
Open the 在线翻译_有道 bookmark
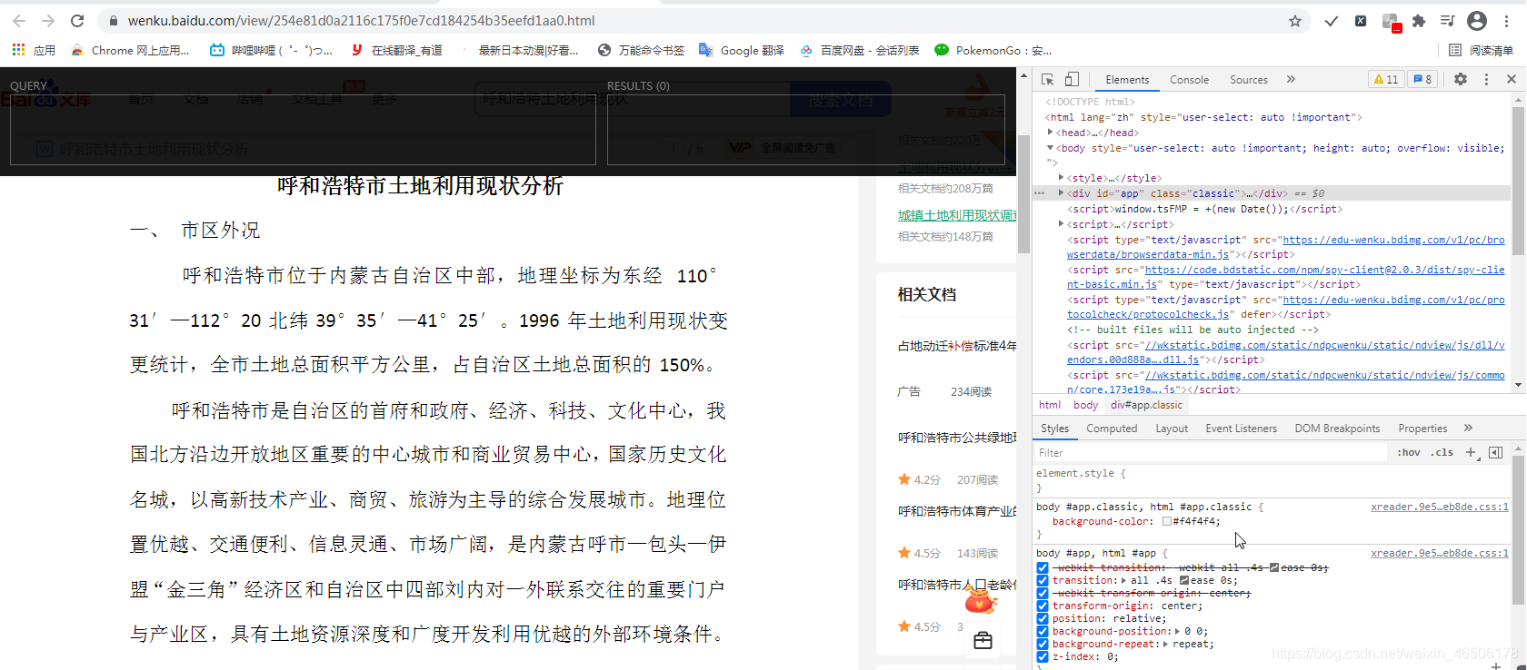[397, 50]
